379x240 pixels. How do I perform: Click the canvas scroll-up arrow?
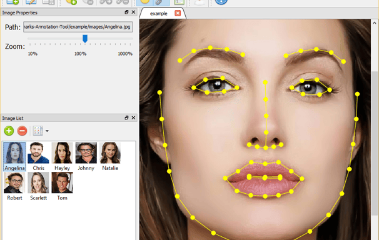375,23
